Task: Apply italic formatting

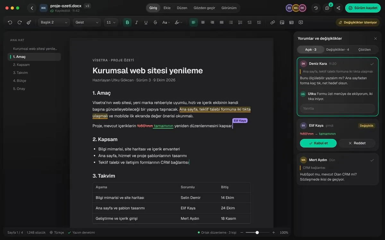Action: [x=137, y=22]
